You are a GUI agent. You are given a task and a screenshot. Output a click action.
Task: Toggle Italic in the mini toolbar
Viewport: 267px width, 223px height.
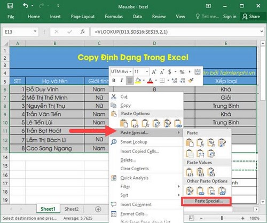tap(122, 81)
